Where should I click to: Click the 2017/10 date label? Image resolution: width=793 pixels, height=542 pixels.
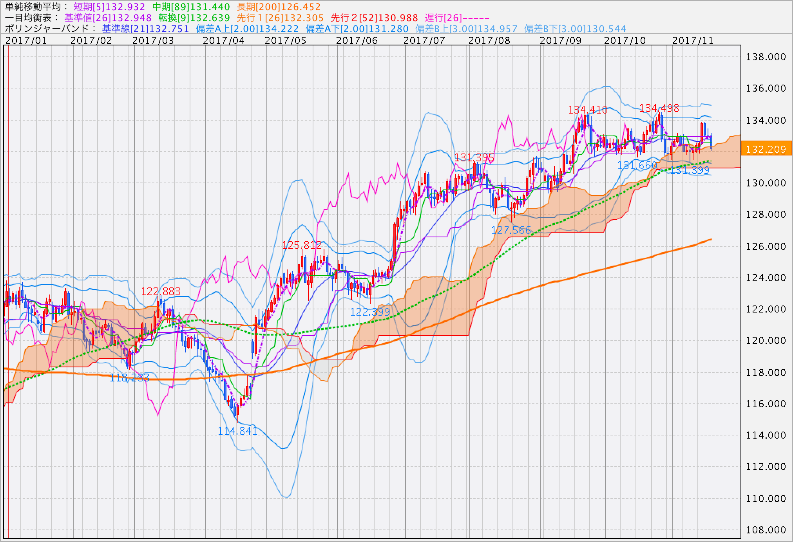625,40
